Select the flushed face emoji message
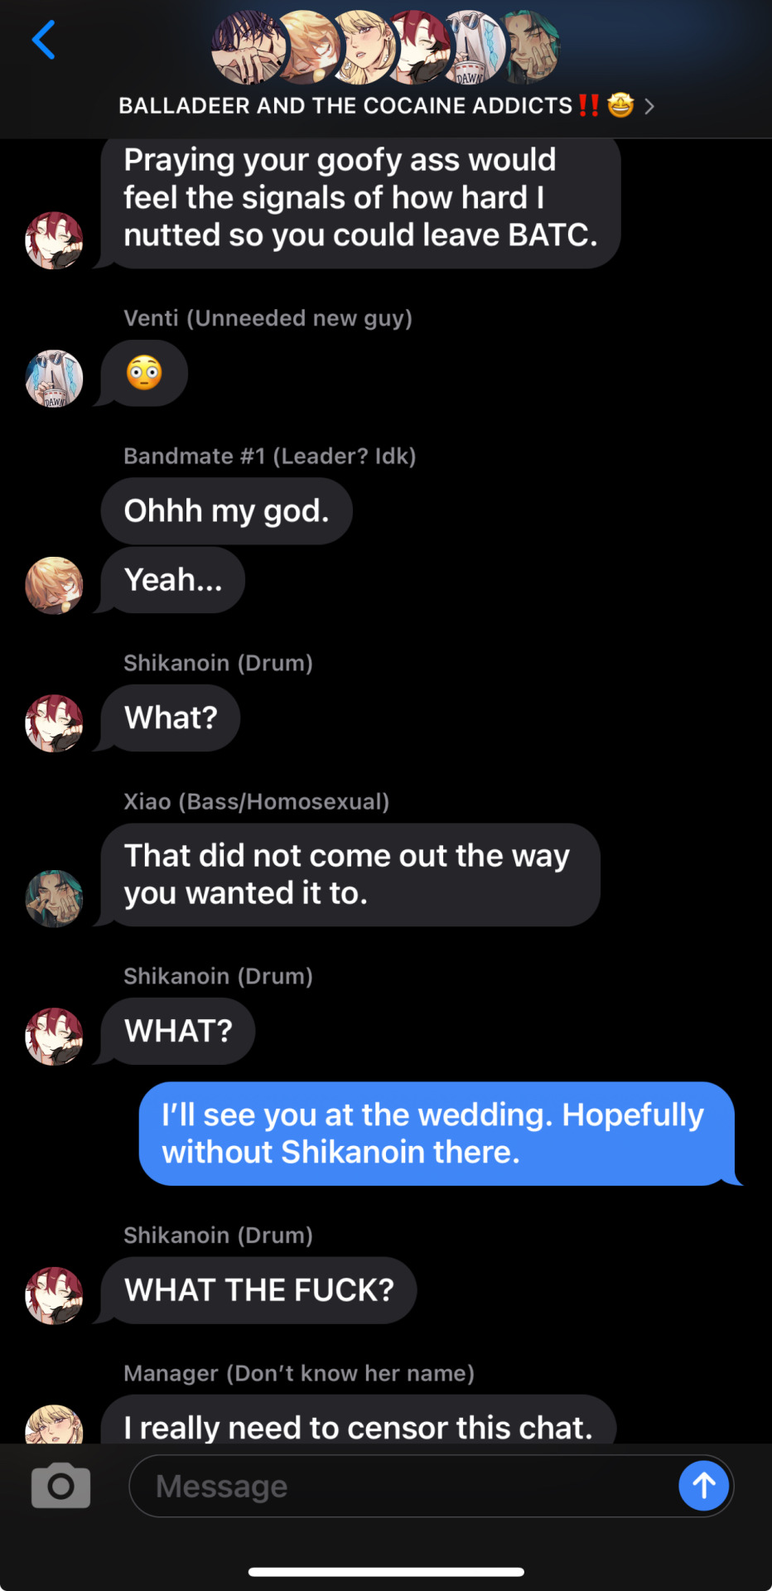Image resolution: width=772 pixels, height=1591 pixels. pos(144,373)
